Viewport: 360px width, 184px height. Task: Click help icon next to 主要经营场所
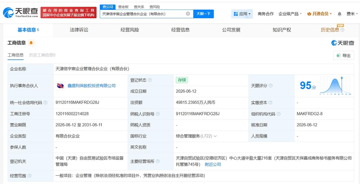coord(158,161)
